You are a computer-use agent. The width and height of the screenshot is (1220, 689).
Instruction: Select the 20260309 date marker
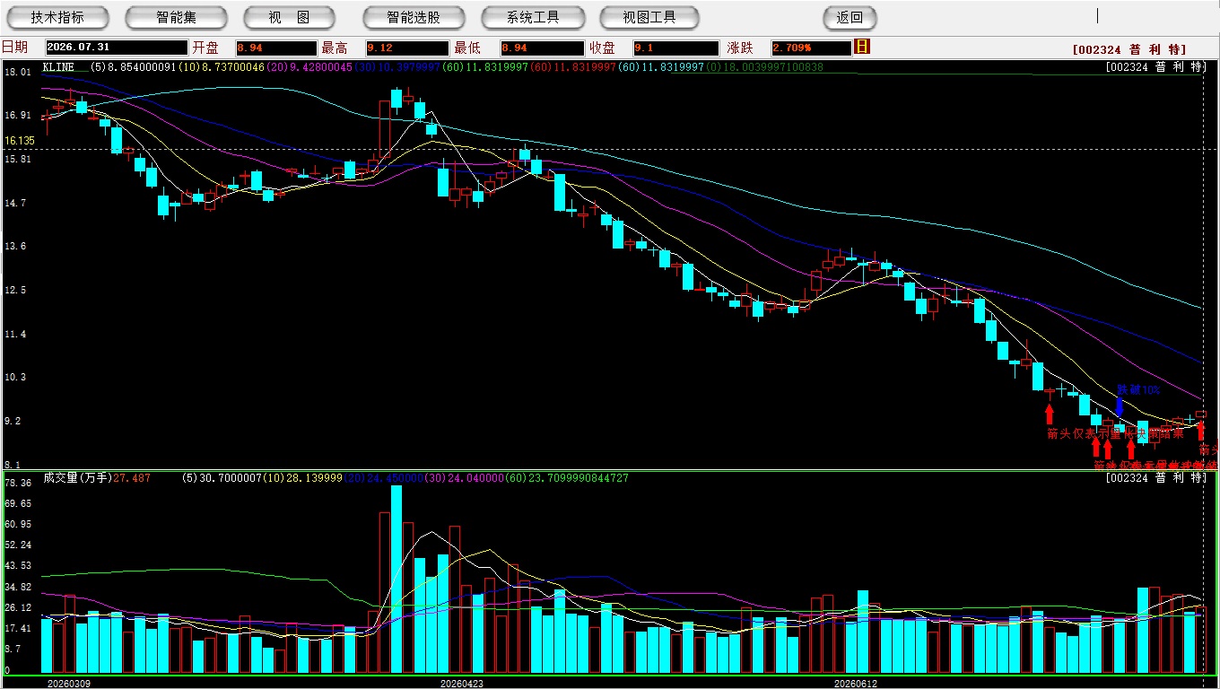coord(68,684)
